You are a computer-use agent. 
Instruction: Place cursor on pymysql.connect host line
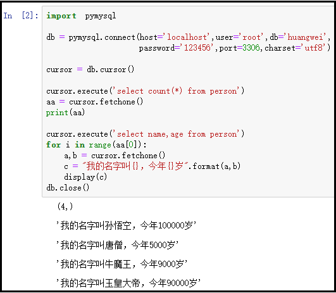[x=188, y=37]
